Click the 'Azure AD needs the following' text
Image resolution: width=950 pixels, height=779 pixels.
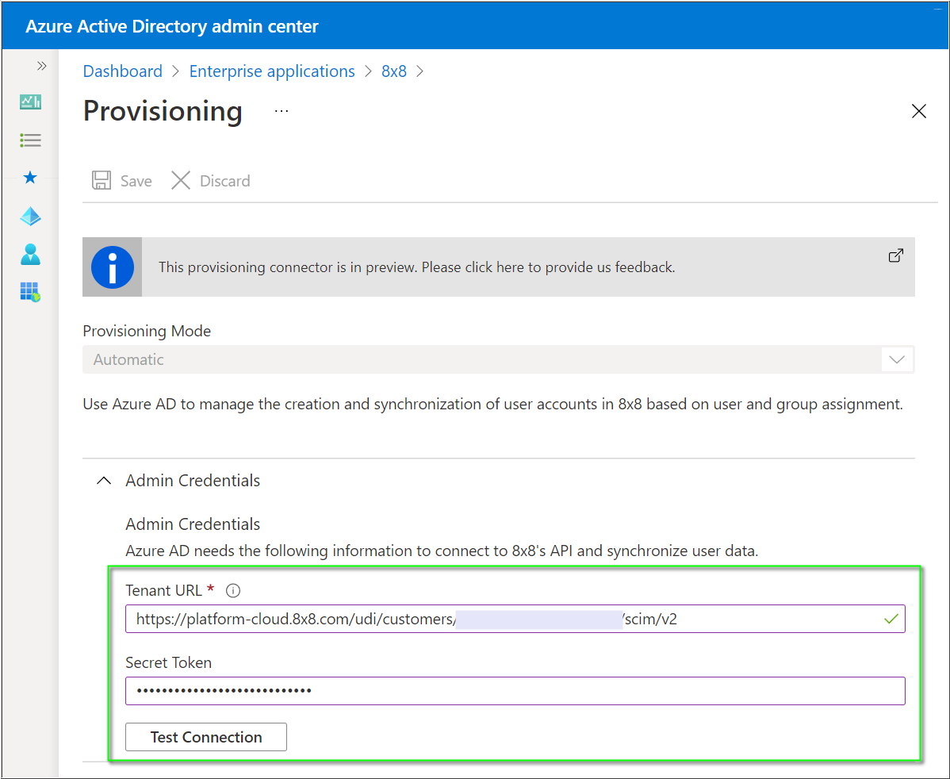click(x=442, y=551)
